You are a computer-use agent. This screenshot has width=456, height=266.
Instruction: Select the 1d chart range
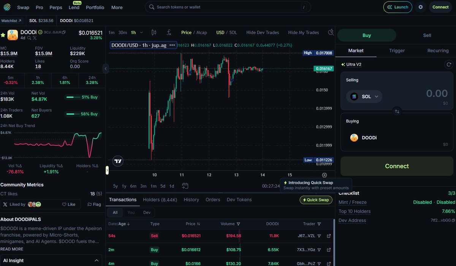[172, 186]
